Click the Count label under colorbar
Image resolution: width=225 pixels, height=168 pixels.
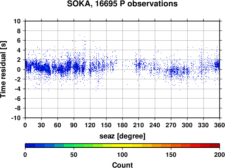[x=122, y=165]
